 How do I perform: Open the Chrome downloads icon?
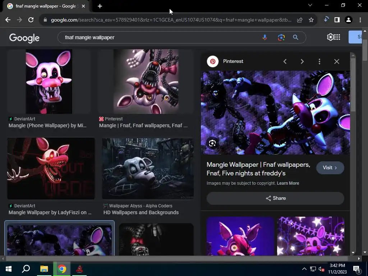[326, 20]
